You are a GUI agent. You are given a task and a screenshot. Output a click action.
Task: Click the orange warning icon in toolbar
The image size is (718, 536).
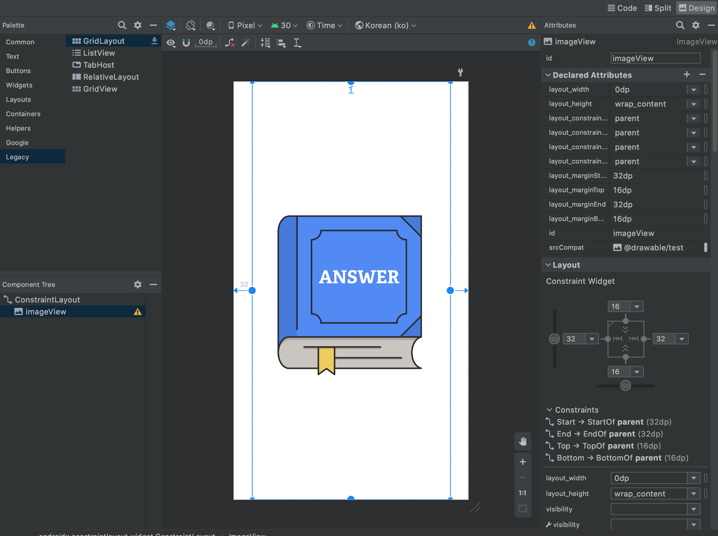(531, 25)
